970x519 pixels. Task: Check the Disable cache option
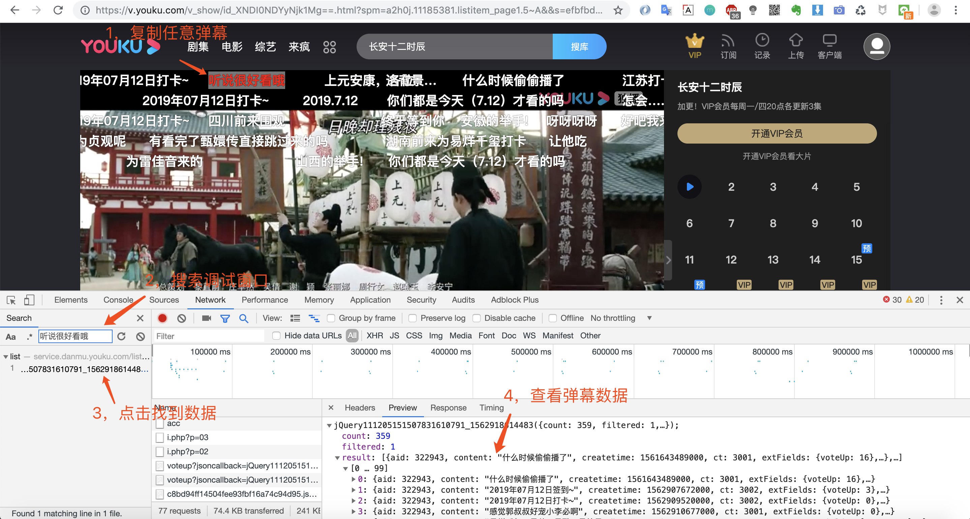click(477, 318)
